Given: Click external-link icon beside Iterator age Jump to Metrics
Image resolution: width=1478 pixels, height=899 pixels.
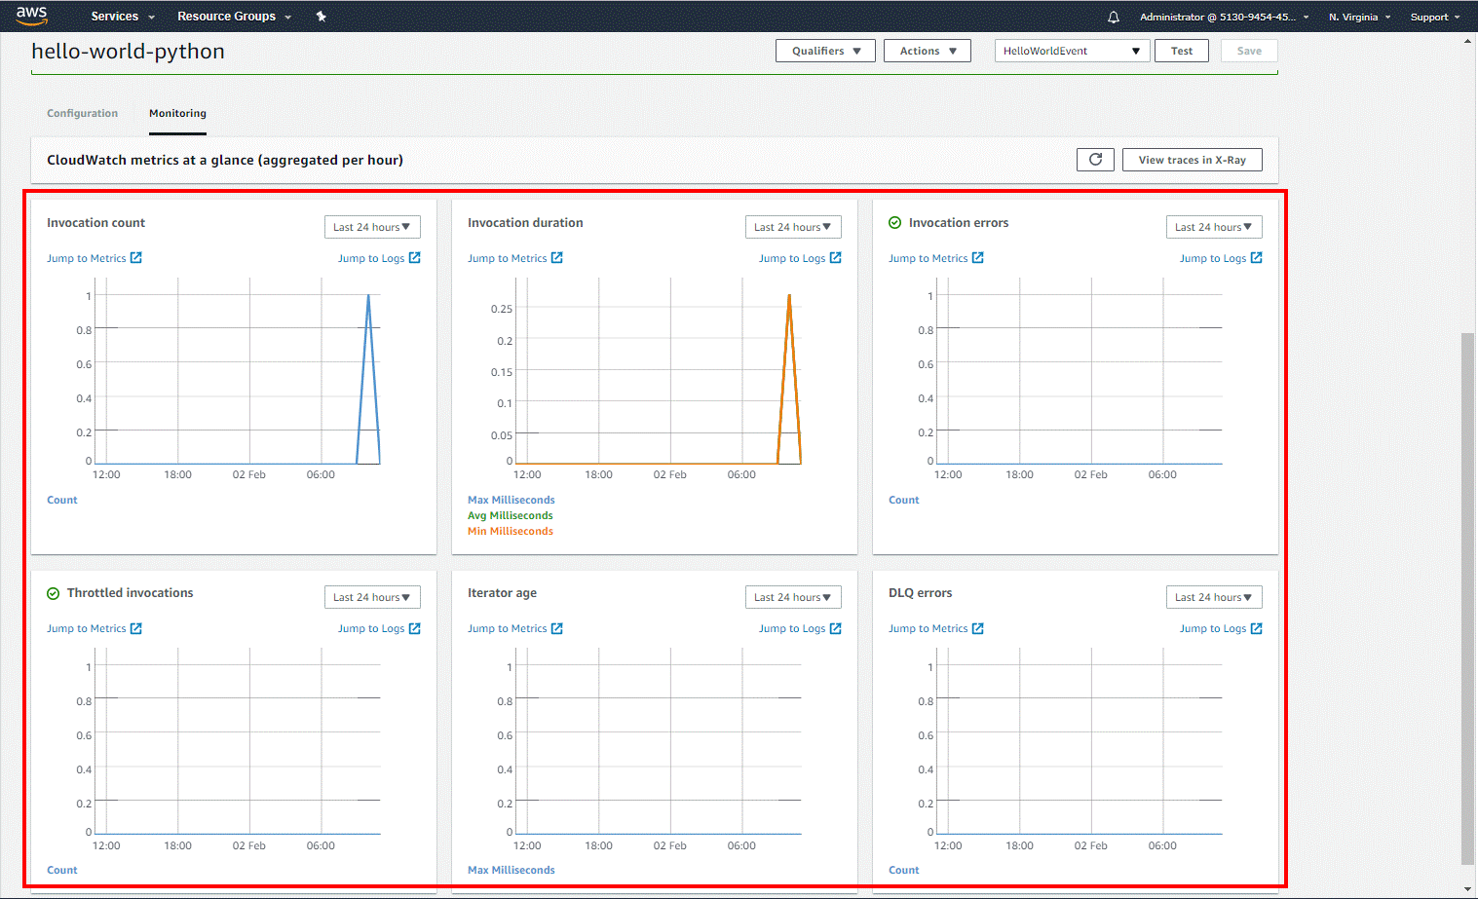Looking at the screenshot, I should pyautogui.click(x=557, y=628).
